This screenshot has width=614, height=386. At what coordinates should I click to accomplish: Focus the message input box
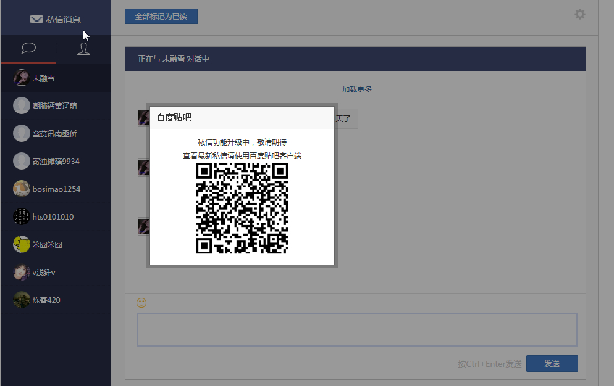[357, 329]
